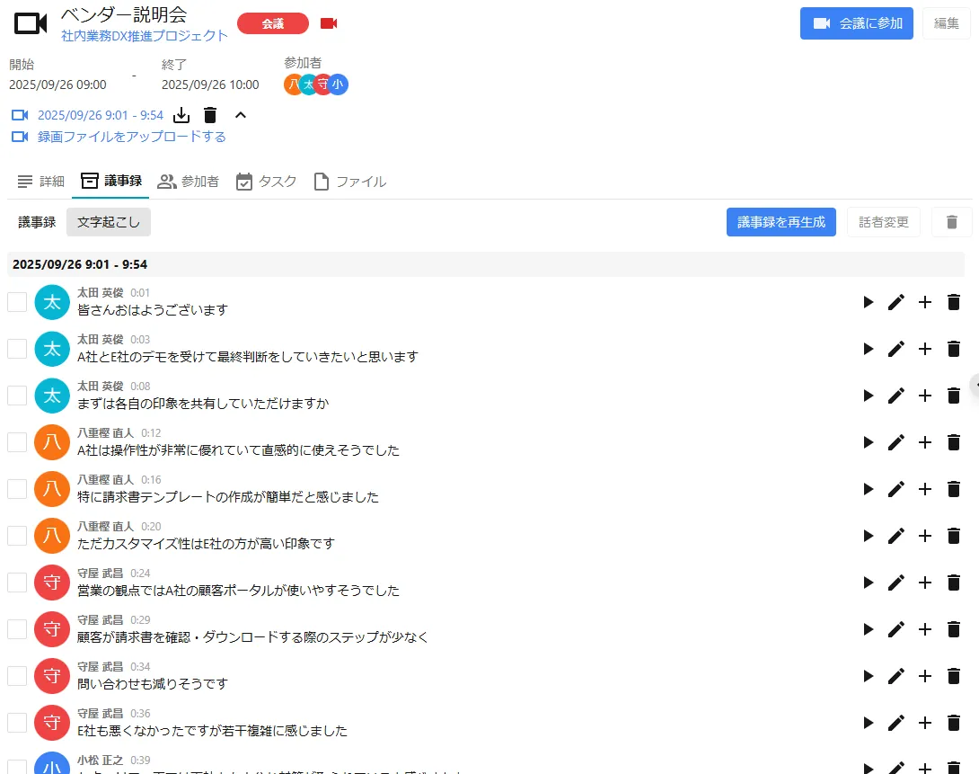Image resolution: width=979 pixels, height=774 pixels.
Task: Edit the 0:20 カスタマイズ性 line
Action: 896,536
